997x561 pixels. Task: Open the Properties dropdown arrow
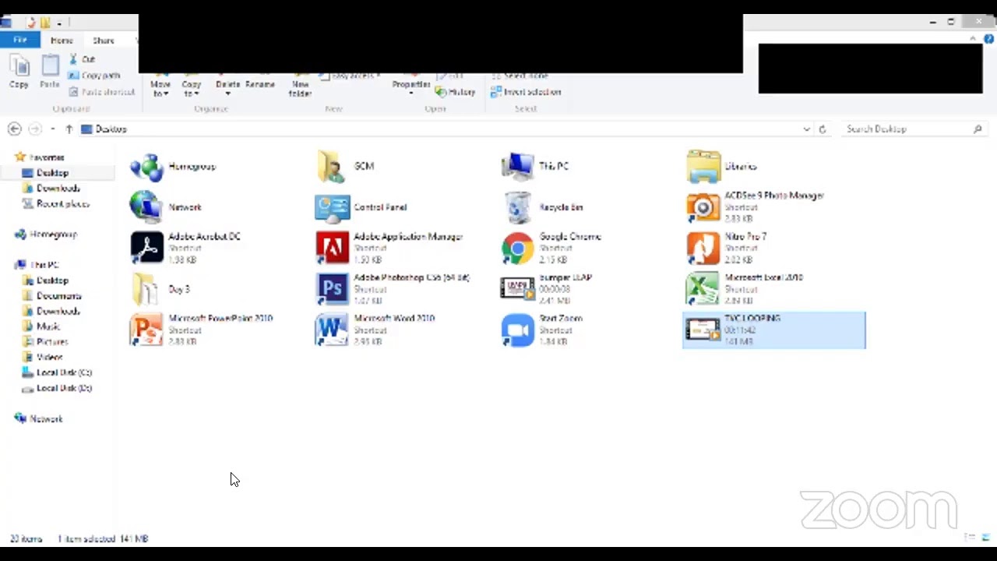point(410,93)
